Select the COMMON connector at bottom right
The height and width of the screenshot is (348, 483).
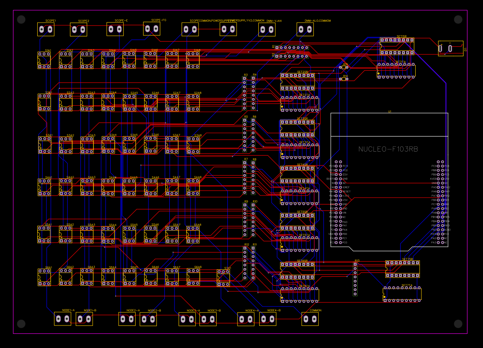[x=310, y=318]
